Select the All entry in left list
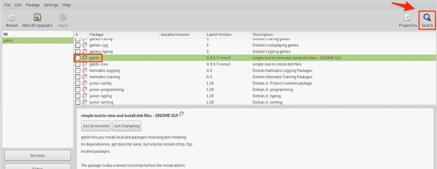 (x=6, y=34)
